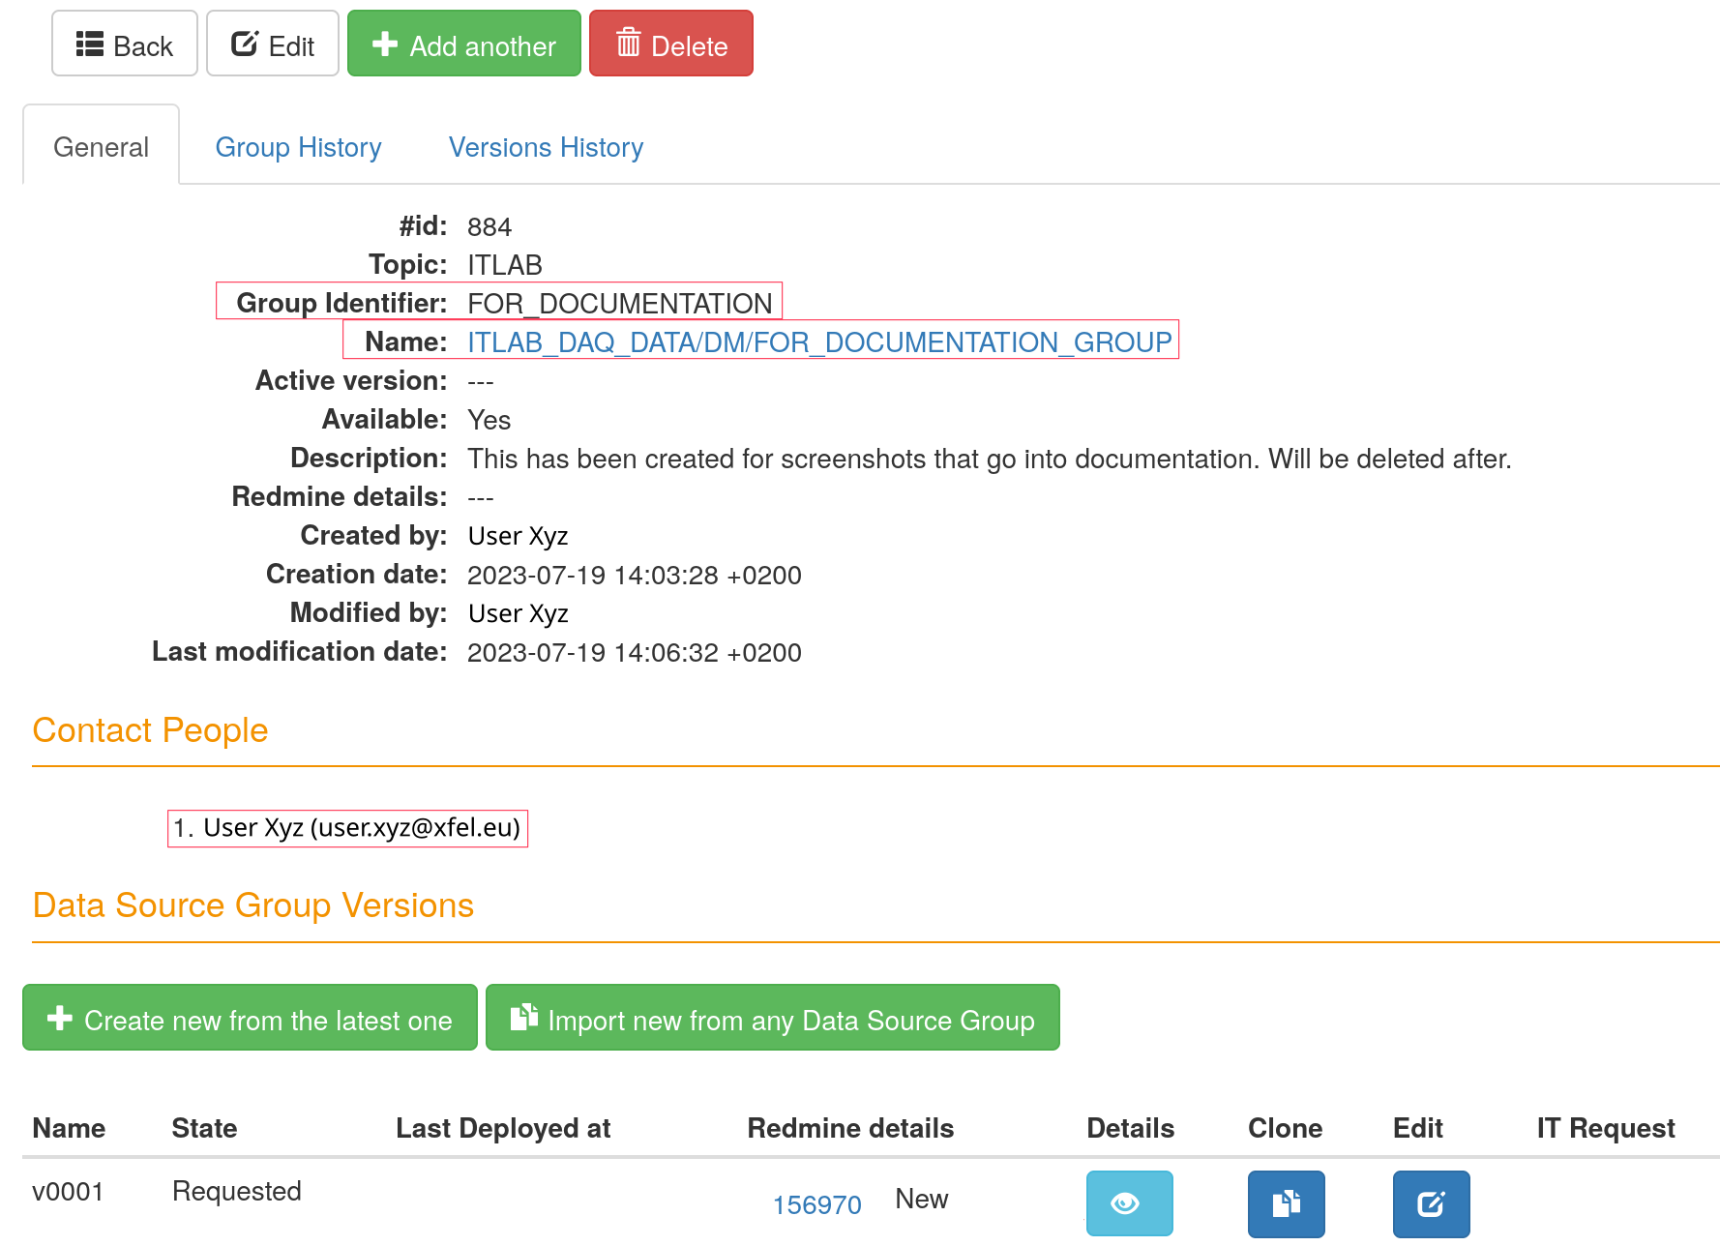The height and width of the screenshot is (1246, 1720).
Task: Click the Clone icon for version v0001
Action: click(1286, 1203)
